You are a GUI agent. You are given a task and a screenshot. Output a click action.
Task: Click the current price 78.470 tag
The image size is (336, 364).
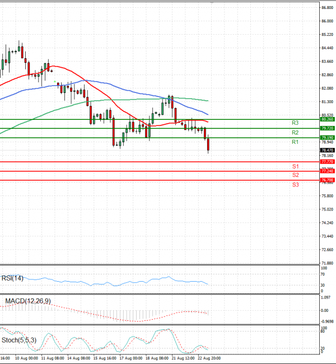coord(328,150)
